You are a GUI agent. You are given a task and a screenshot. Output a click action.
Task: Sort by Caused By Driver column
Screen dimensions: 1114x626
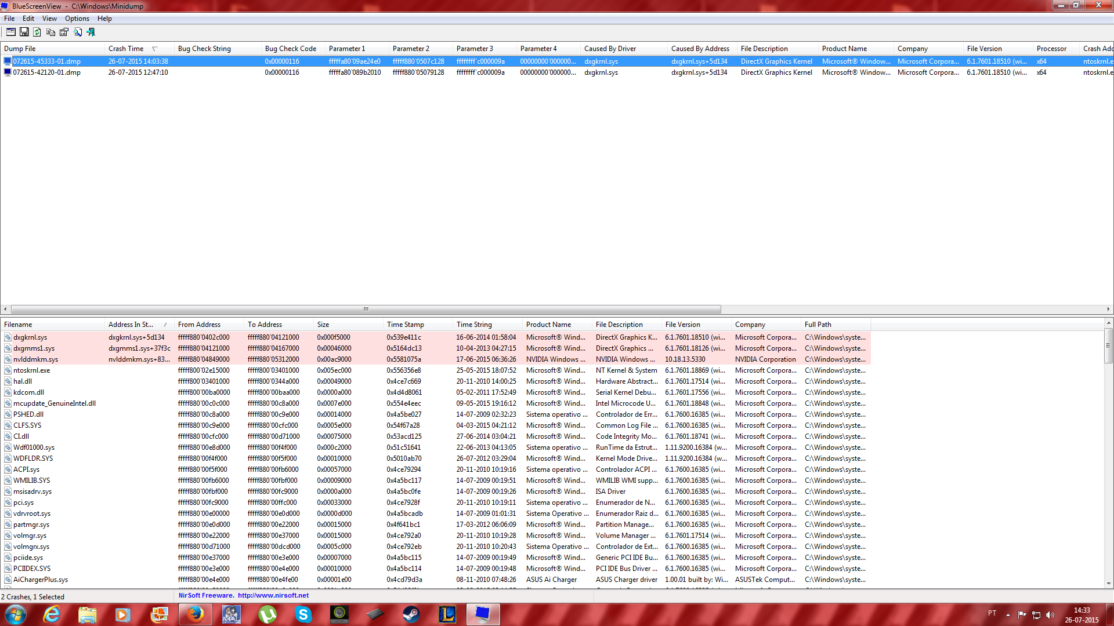click(624, 49)
